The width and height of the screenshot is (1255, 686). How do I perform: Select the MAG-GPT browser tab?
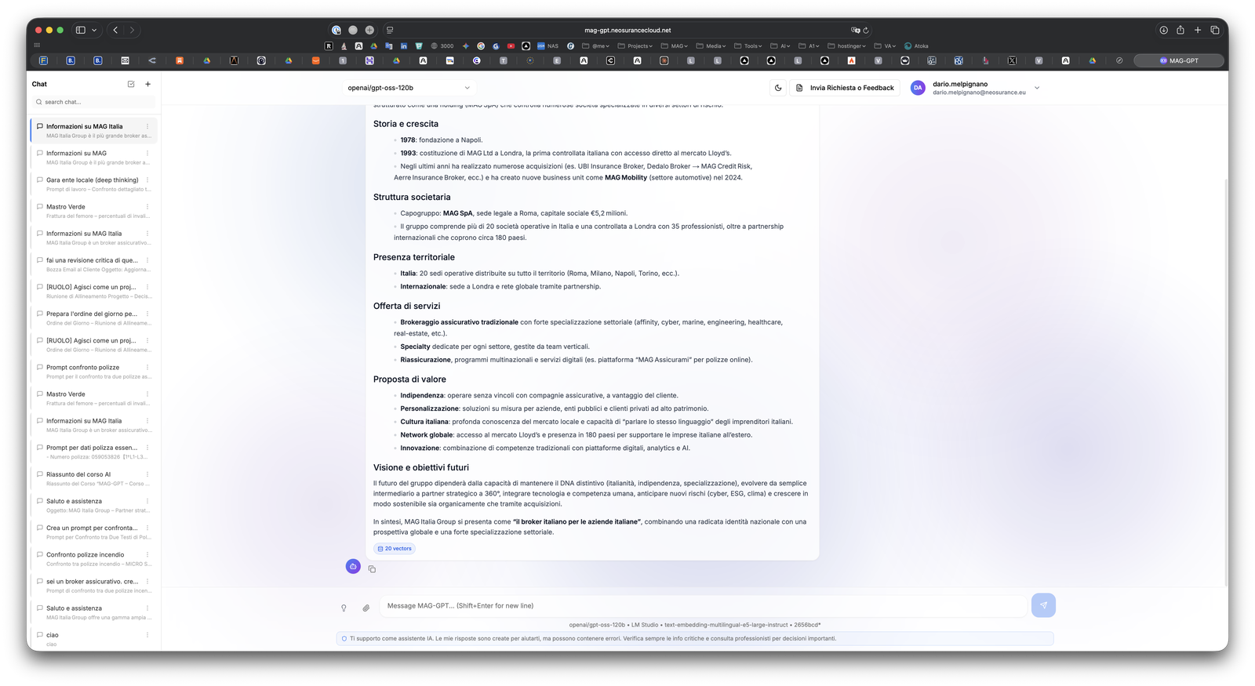click(1178, 60)
